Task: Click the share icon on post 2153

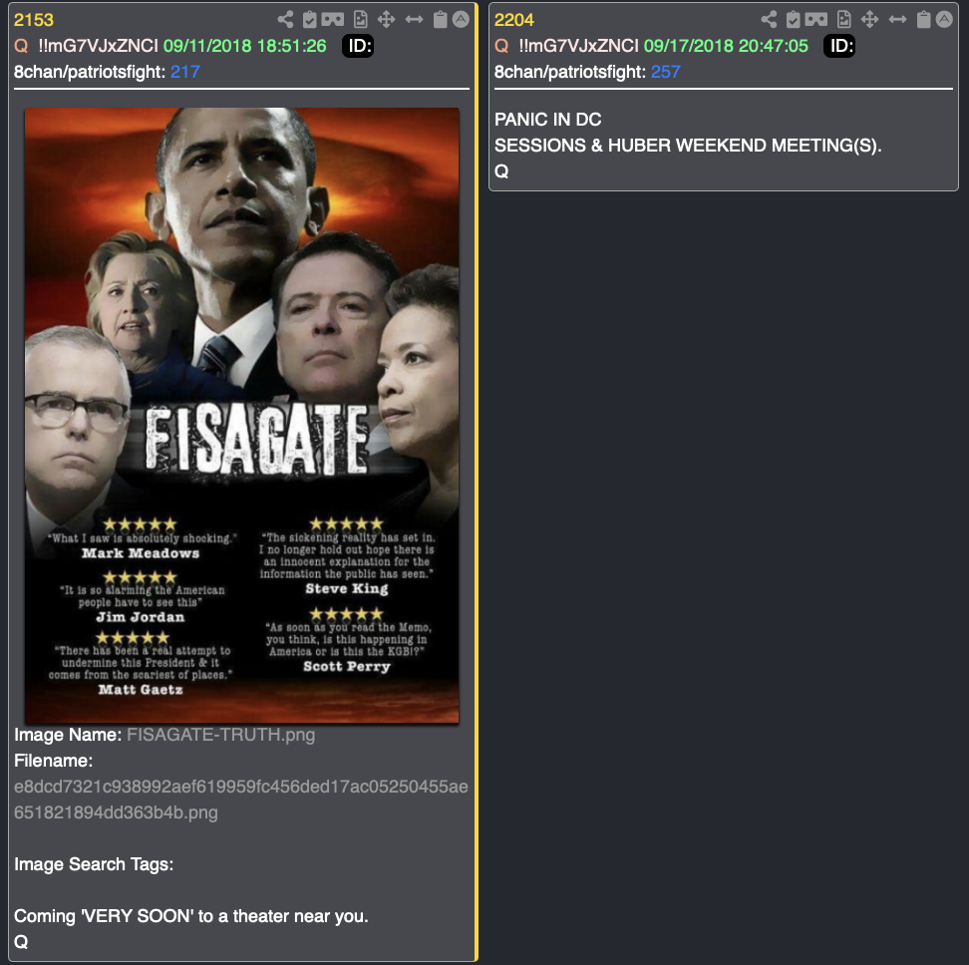Action: click(x=285, y=20)
